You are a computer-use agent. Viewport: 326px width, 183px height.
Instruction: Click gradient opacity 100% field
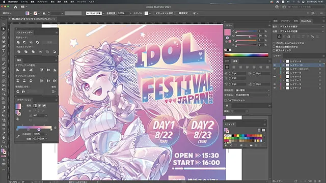[x=39, y=134]
